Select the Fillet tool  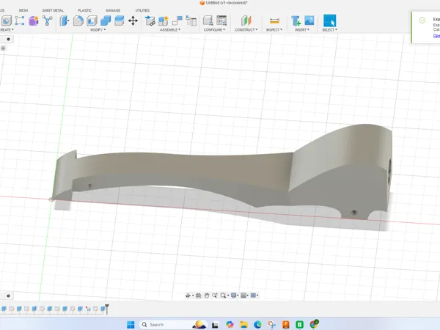coord(78,21)
